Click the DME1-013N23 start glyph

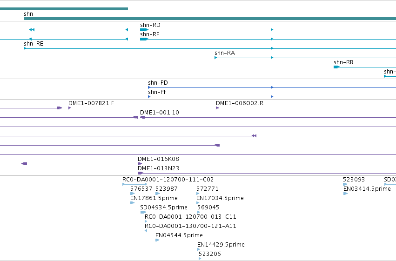coord(141,173)
